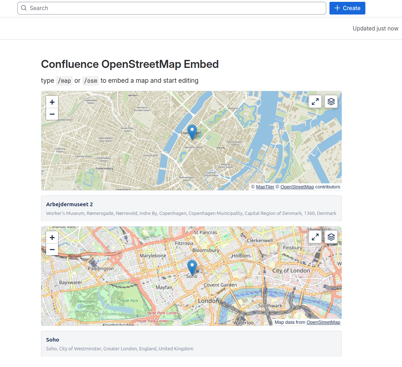Click the Soho location card
Image resolution: width=402 pixels, height=367 pixels.
pos(191,344)
